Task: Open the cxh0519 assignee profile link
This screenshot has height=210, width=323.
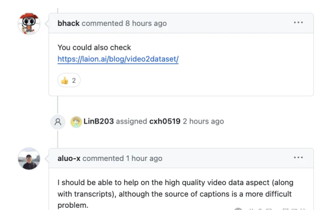Action: click(165, 121)
